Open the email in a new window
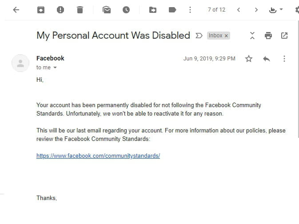Screen dimensions: 299x224 pos(284,36)
